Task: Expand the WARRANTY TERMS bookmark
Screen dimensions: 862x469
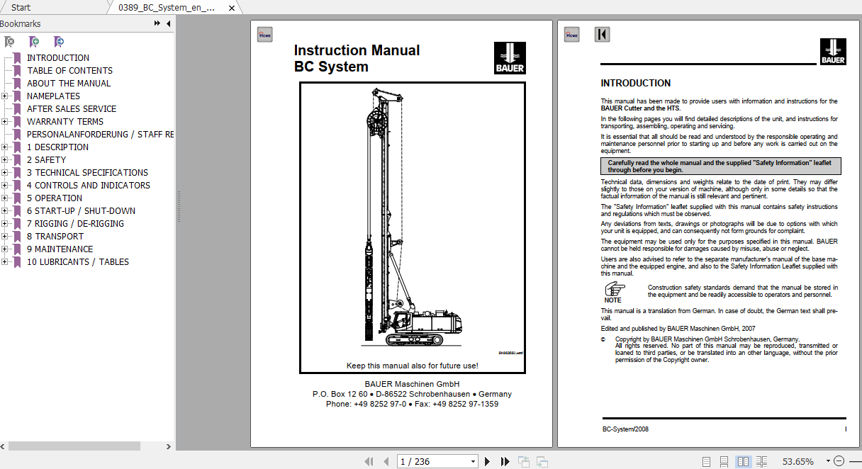Action: pyautogui.click(x=4, y=122)
